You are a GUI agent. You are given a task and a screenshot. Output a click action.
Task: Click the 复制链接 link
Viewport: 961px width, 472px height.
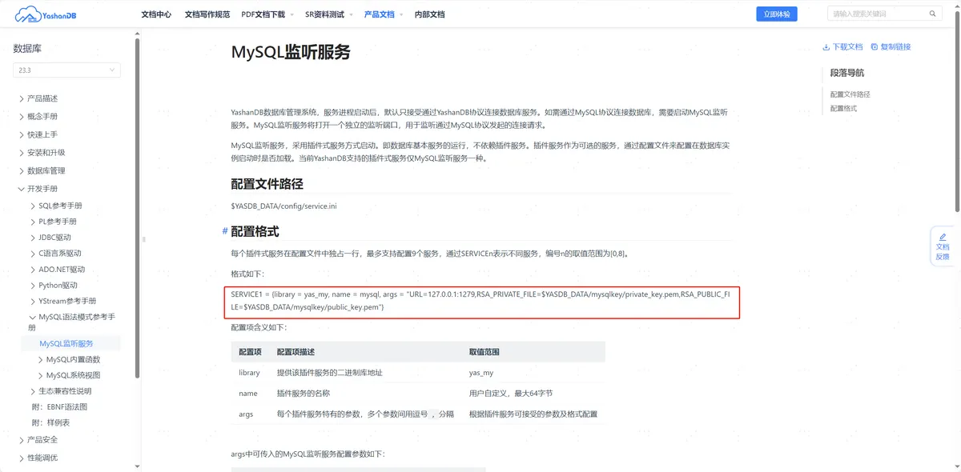pos(895,46)
